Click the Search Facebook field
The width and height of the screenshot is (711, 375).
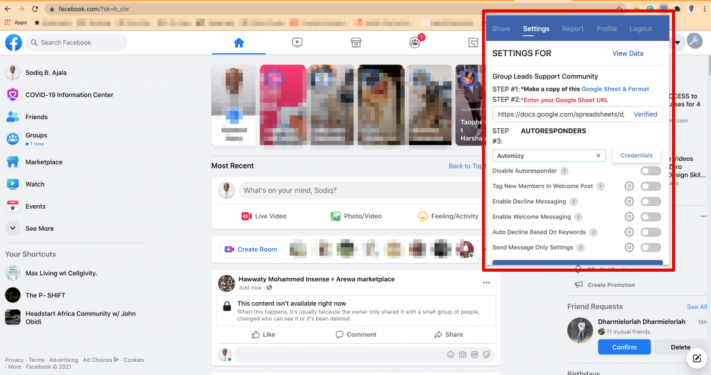76,42
